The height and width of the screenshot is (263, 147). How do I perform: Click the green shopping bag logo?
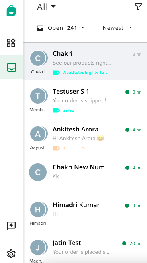point(11,10)
